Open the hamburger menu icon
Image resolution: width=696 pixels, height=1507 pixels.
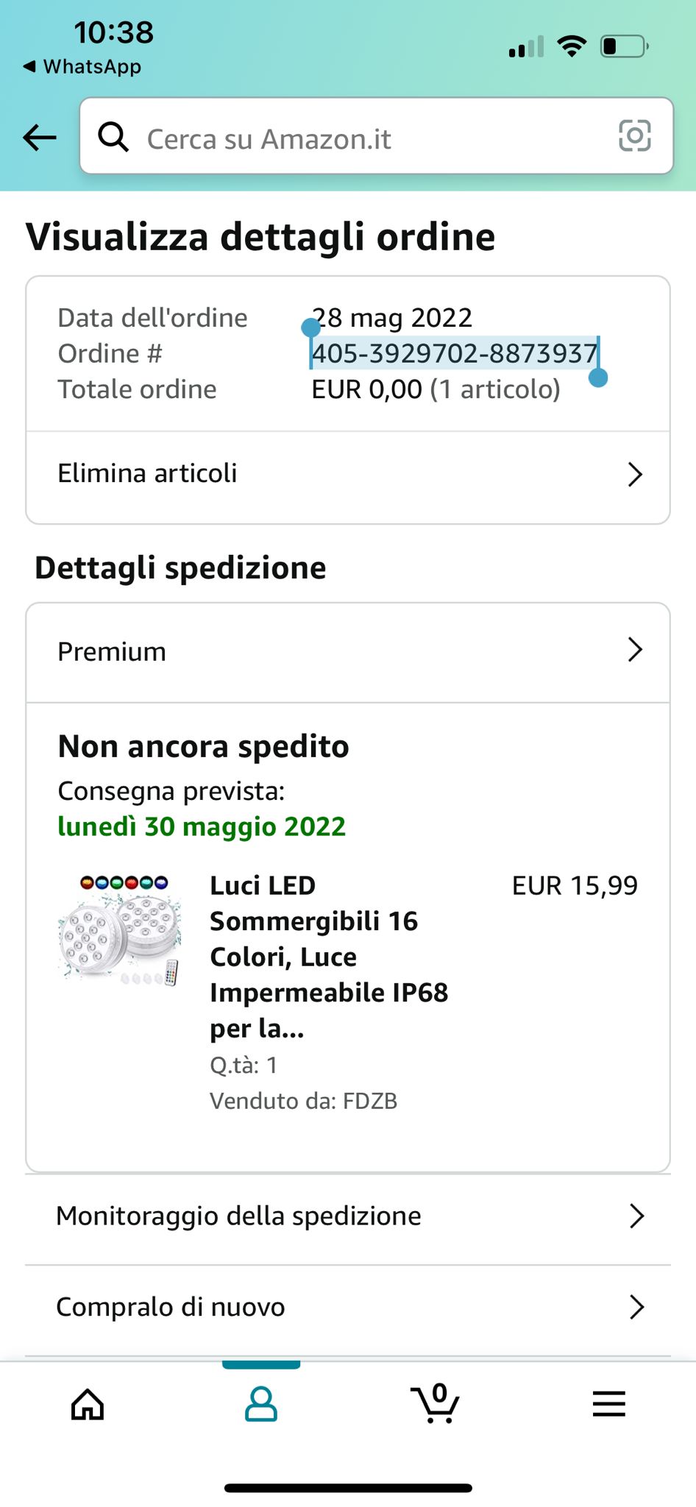(x=608, y=1404)
